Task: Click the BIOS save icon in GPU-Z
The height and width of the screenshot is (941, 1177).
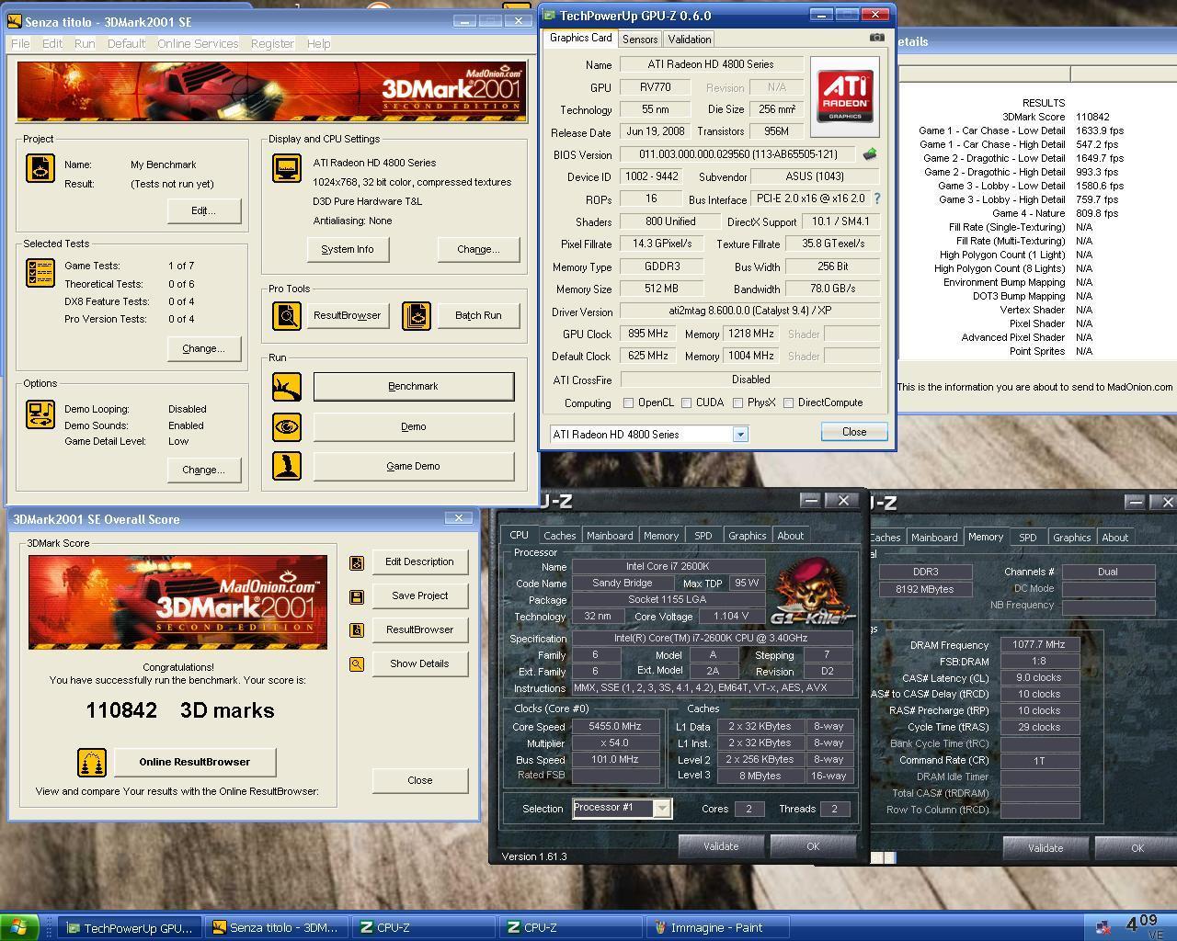Action: tap(870, 154)
